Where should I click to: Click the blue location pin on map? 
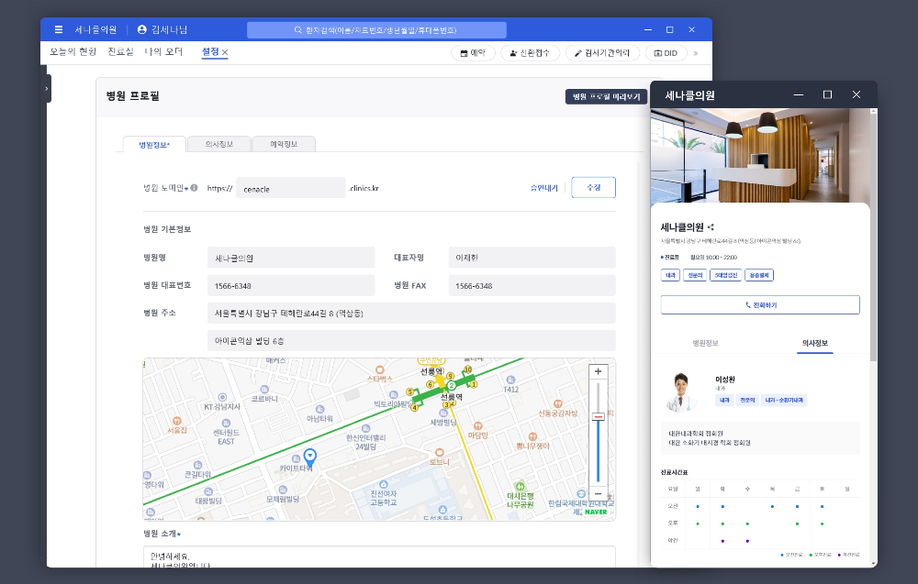click(309, 457)
